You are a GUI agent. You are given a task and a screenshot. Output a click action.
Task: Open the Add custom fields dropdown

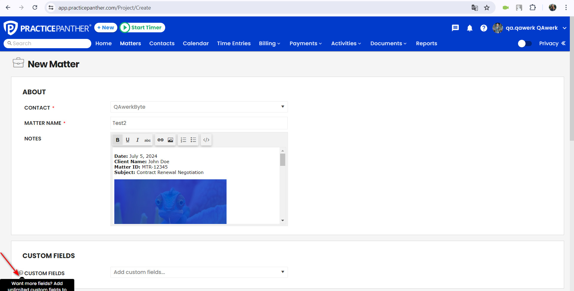(x=199, y=272)
